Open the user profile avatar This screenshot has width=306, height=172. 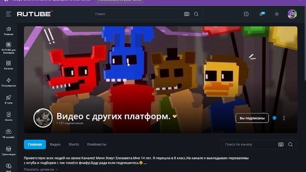(292, 14)
